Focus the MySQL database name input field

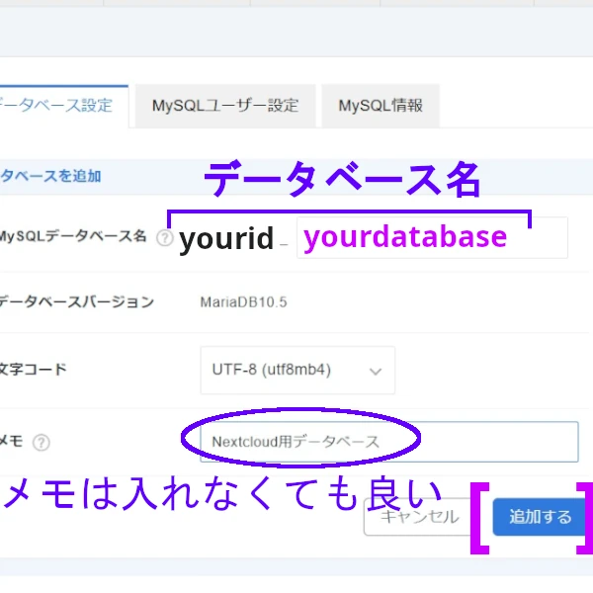432,237
